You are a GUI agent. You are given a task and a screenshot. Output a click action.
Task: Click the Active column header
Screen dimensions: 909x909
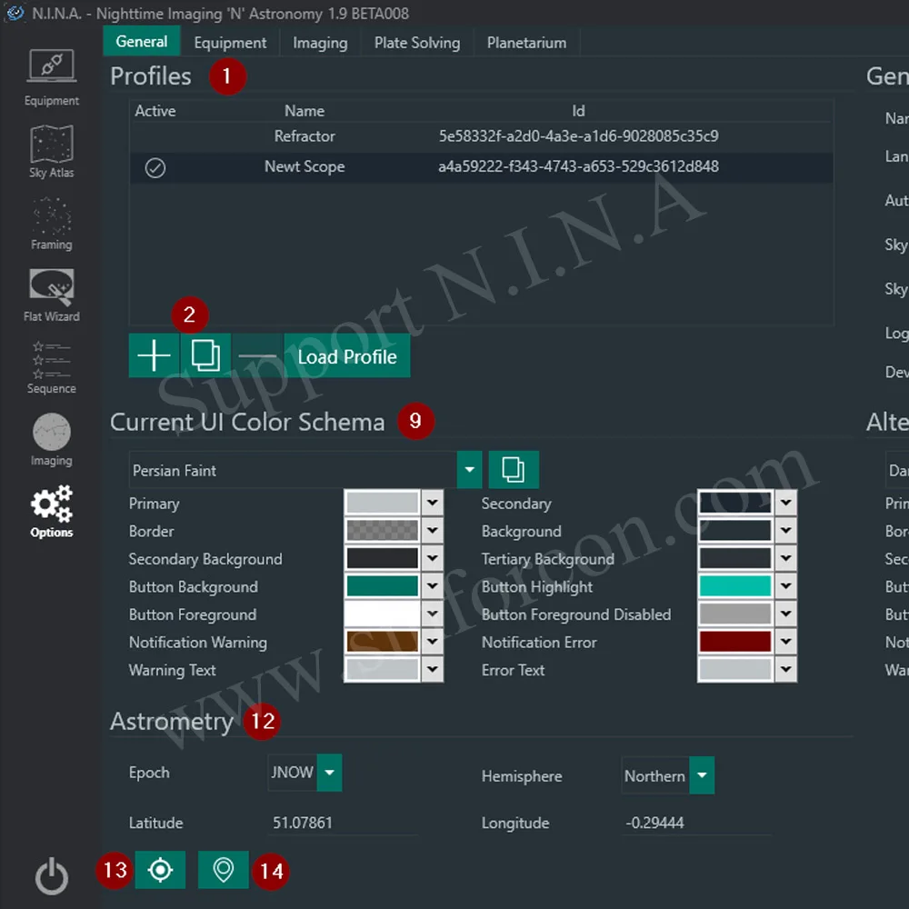point(155,111)
